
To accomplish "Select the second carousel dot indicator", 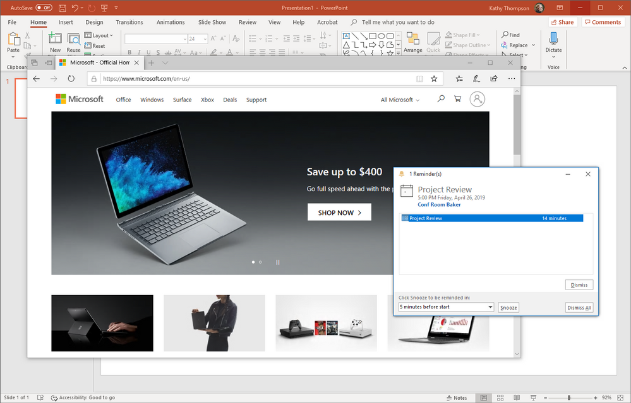I will click(260, 262).
